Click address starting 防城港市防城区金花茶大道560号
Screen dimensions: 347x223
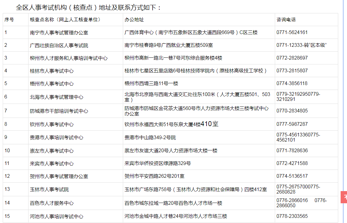tap(197, 111)
